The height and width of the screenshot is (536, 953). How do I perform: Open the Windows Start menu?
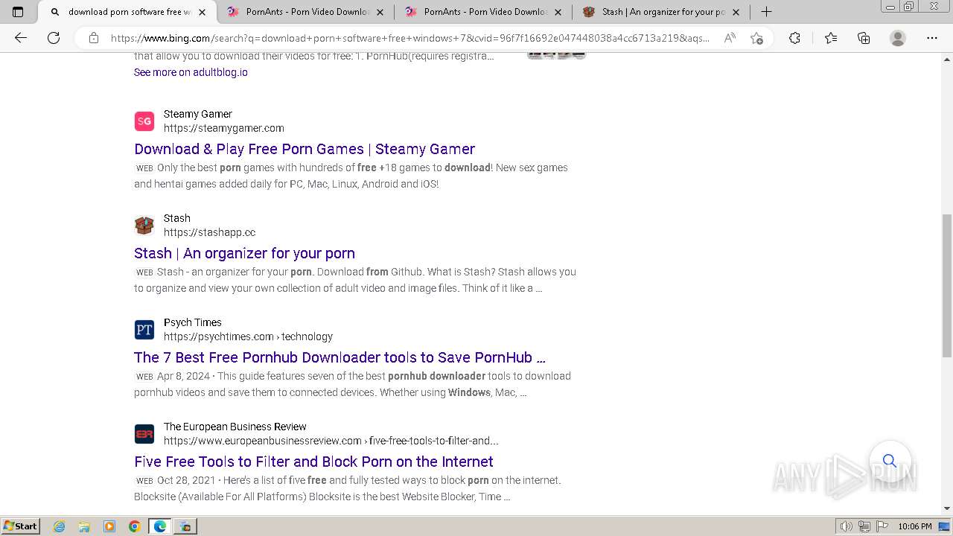(21, 526)
